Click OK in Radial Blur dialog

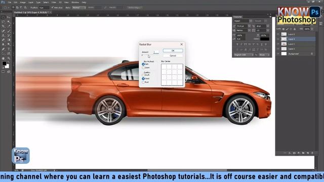pyautogui.click(x=173, y=51)
